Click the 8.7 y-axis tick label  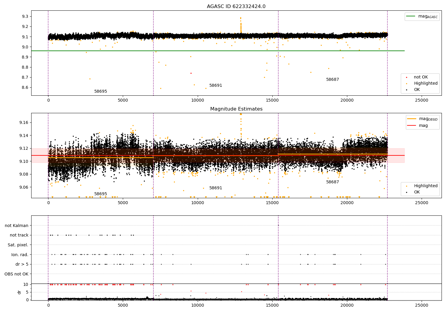point(25,77)
